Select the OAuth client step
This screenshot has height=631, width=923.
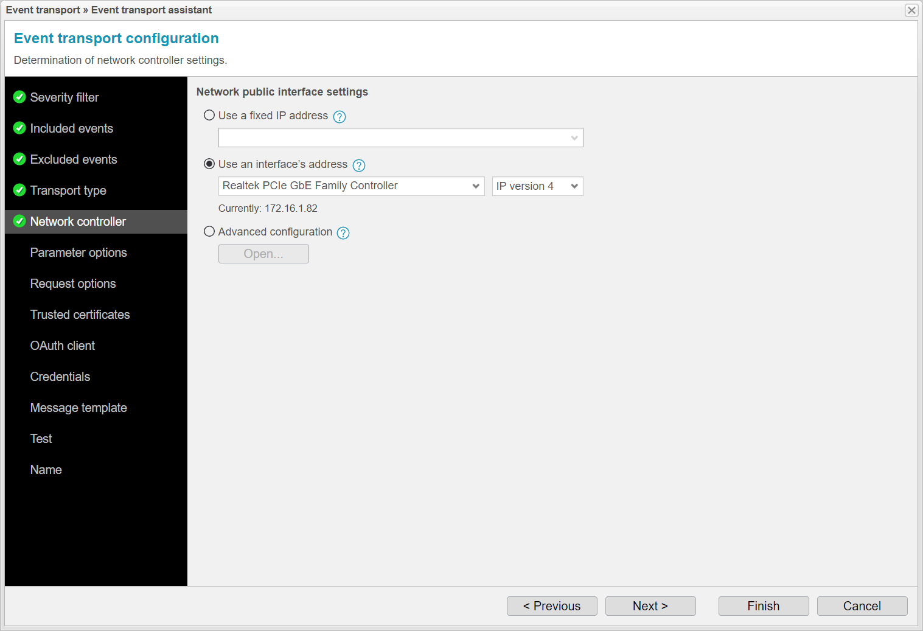62,346
